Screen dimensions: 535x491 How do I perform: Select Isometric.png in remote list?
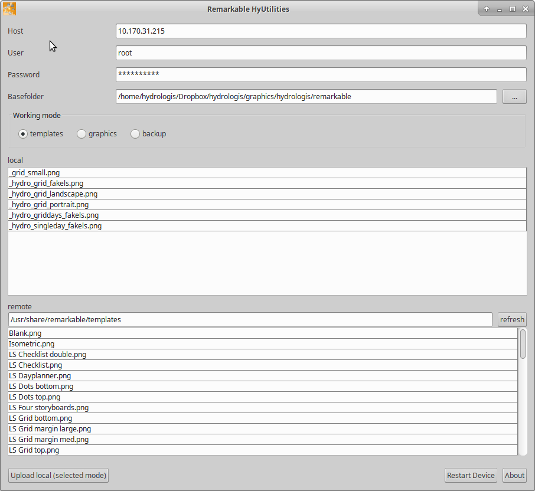click(263, 344)
